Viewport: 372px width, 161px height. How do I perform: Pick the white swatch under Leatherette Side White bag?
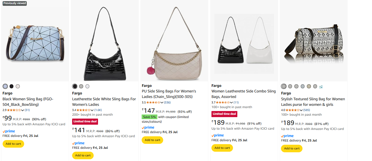88,86
